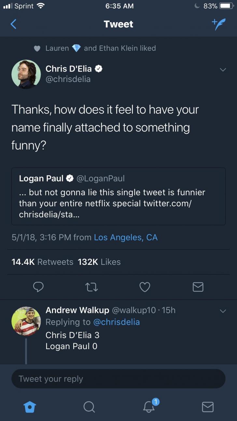
Task: Go to the Home tab
Action: tap(29, 406)
